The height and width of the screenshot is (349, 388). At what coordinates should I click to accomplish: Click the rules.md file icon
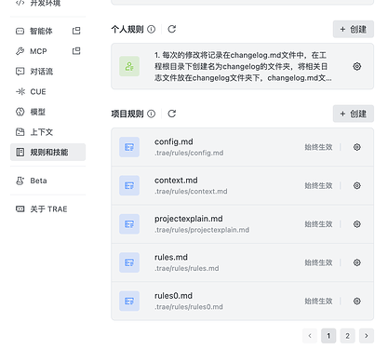point(129,262)
